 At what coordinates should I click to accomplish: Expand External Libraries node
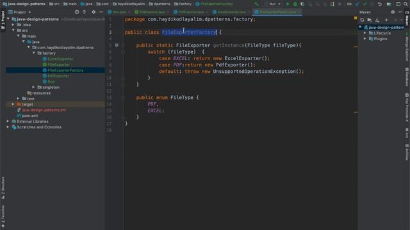pyautogui.click(x=8, y=121)
